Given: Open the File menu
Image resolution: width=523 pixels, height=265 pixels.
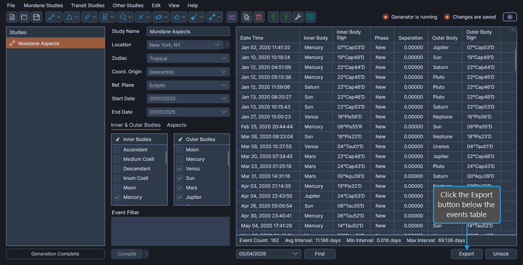Looking at the screenshot, I should 11,6.
